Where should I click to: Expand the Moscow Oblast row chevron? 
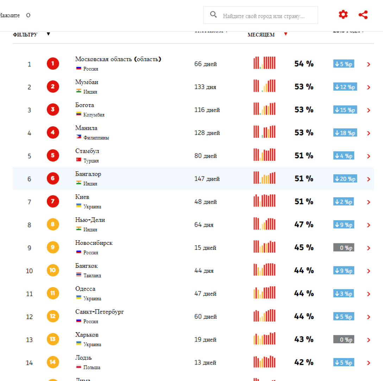[x=369, y=64]
